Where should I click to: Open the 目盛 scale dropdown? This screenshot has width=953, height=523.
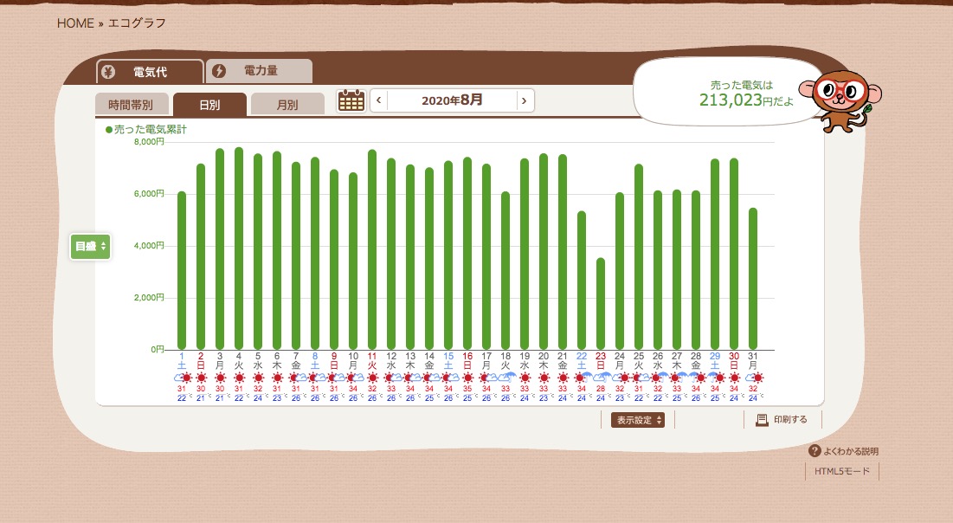click(x=90, y=246)
